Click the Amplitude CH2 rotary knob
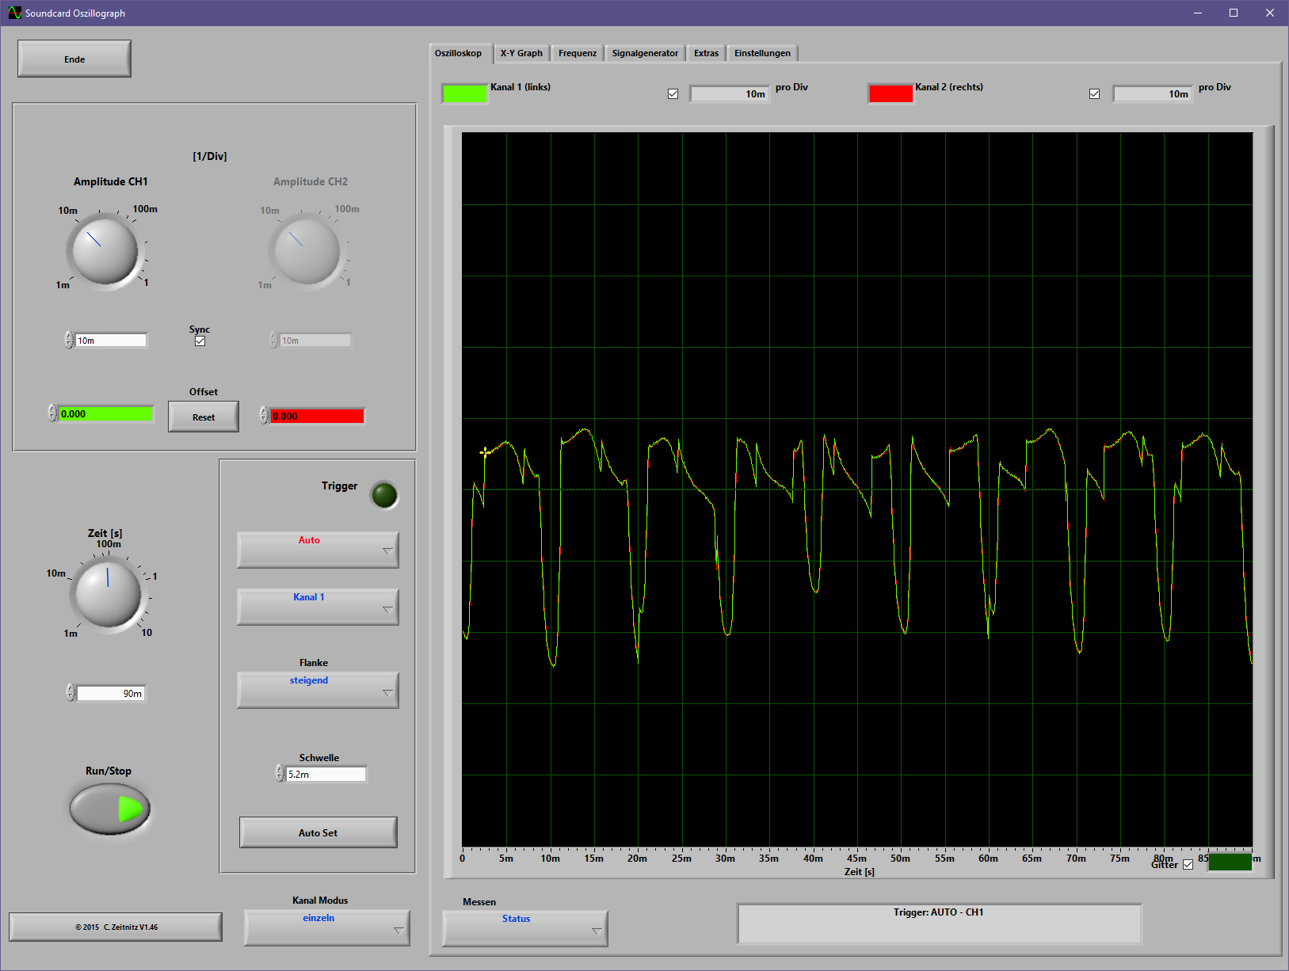 pos(307,250)
